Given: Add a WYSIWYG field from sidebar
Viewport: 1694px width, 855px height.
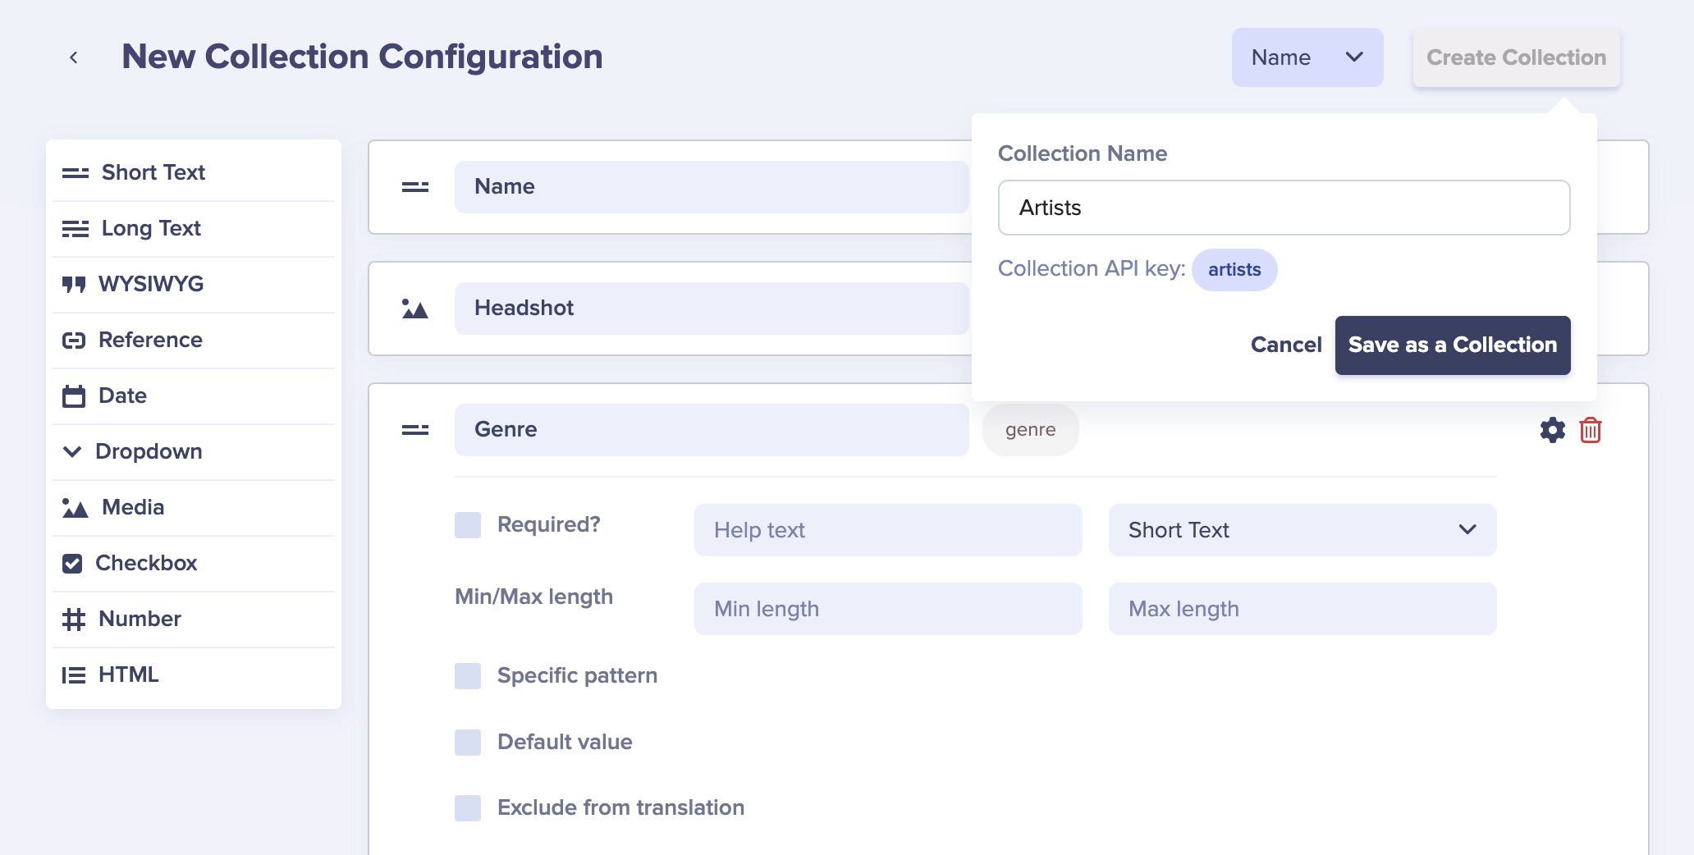Looking at the screenshot, I should pos(194,284).
